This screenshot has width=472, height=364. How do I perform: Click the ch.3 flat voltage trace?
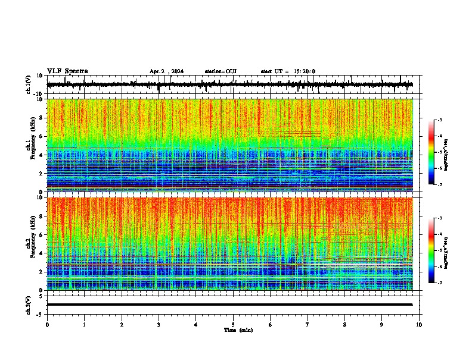230,305
